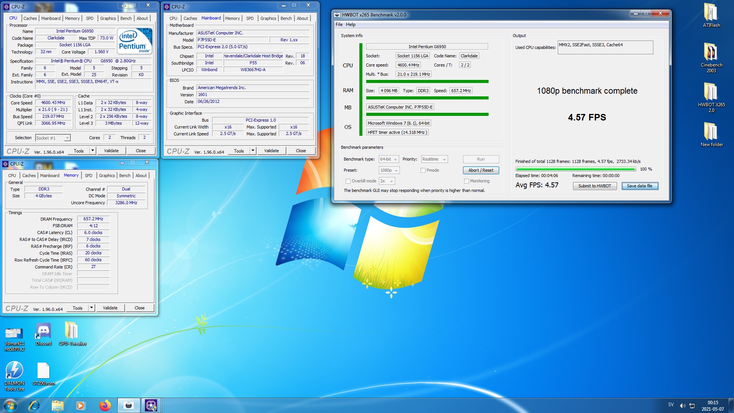Open the Overkill 2x dropdown

pyautogui.click(x=387, y=181)
